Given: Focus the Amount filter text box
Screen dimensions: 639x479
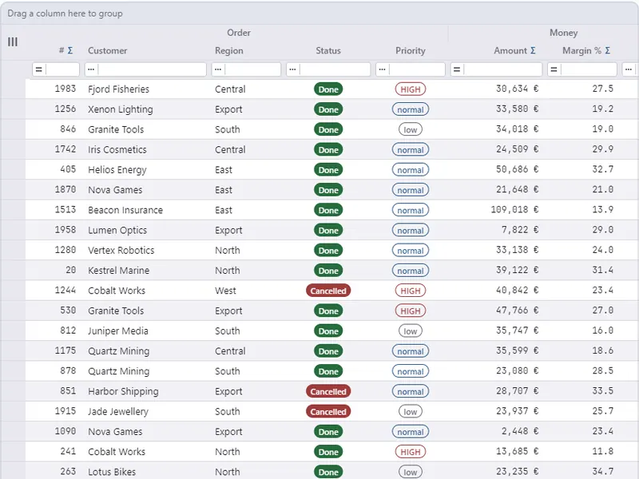Looking at the screenshot, I should [503, 69].
